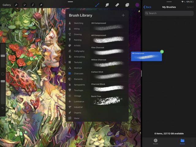Adjust the brush size slider handle
This screenshot has height=147, width=196.
click(3, 56)
